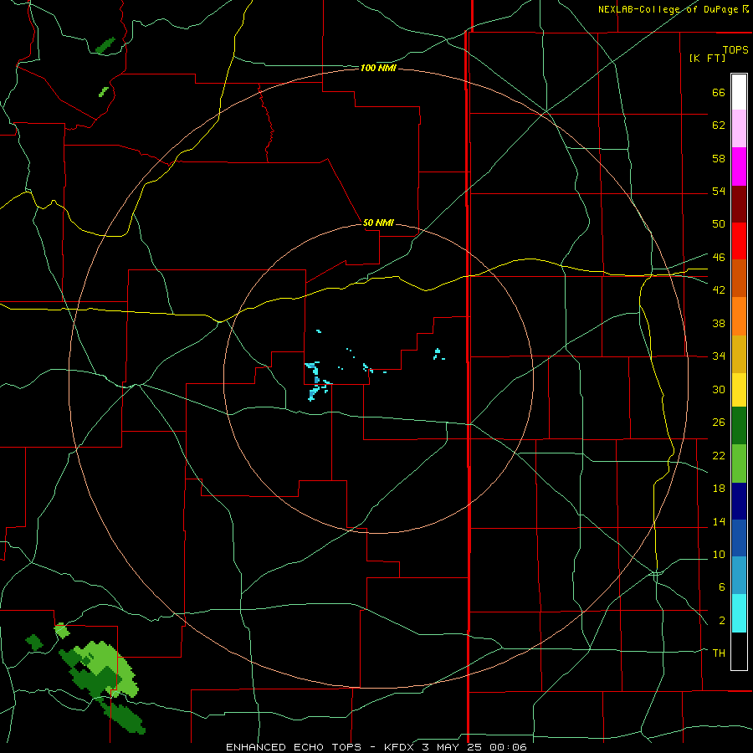Click the 50 NMI range ring label
753x753 pixels.
378,223
